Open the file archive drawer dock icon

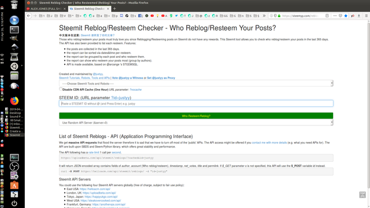pos(14,76)
